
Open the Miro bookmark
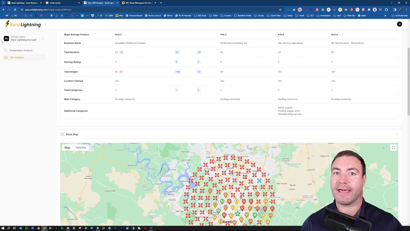click(x=119, y=15)
